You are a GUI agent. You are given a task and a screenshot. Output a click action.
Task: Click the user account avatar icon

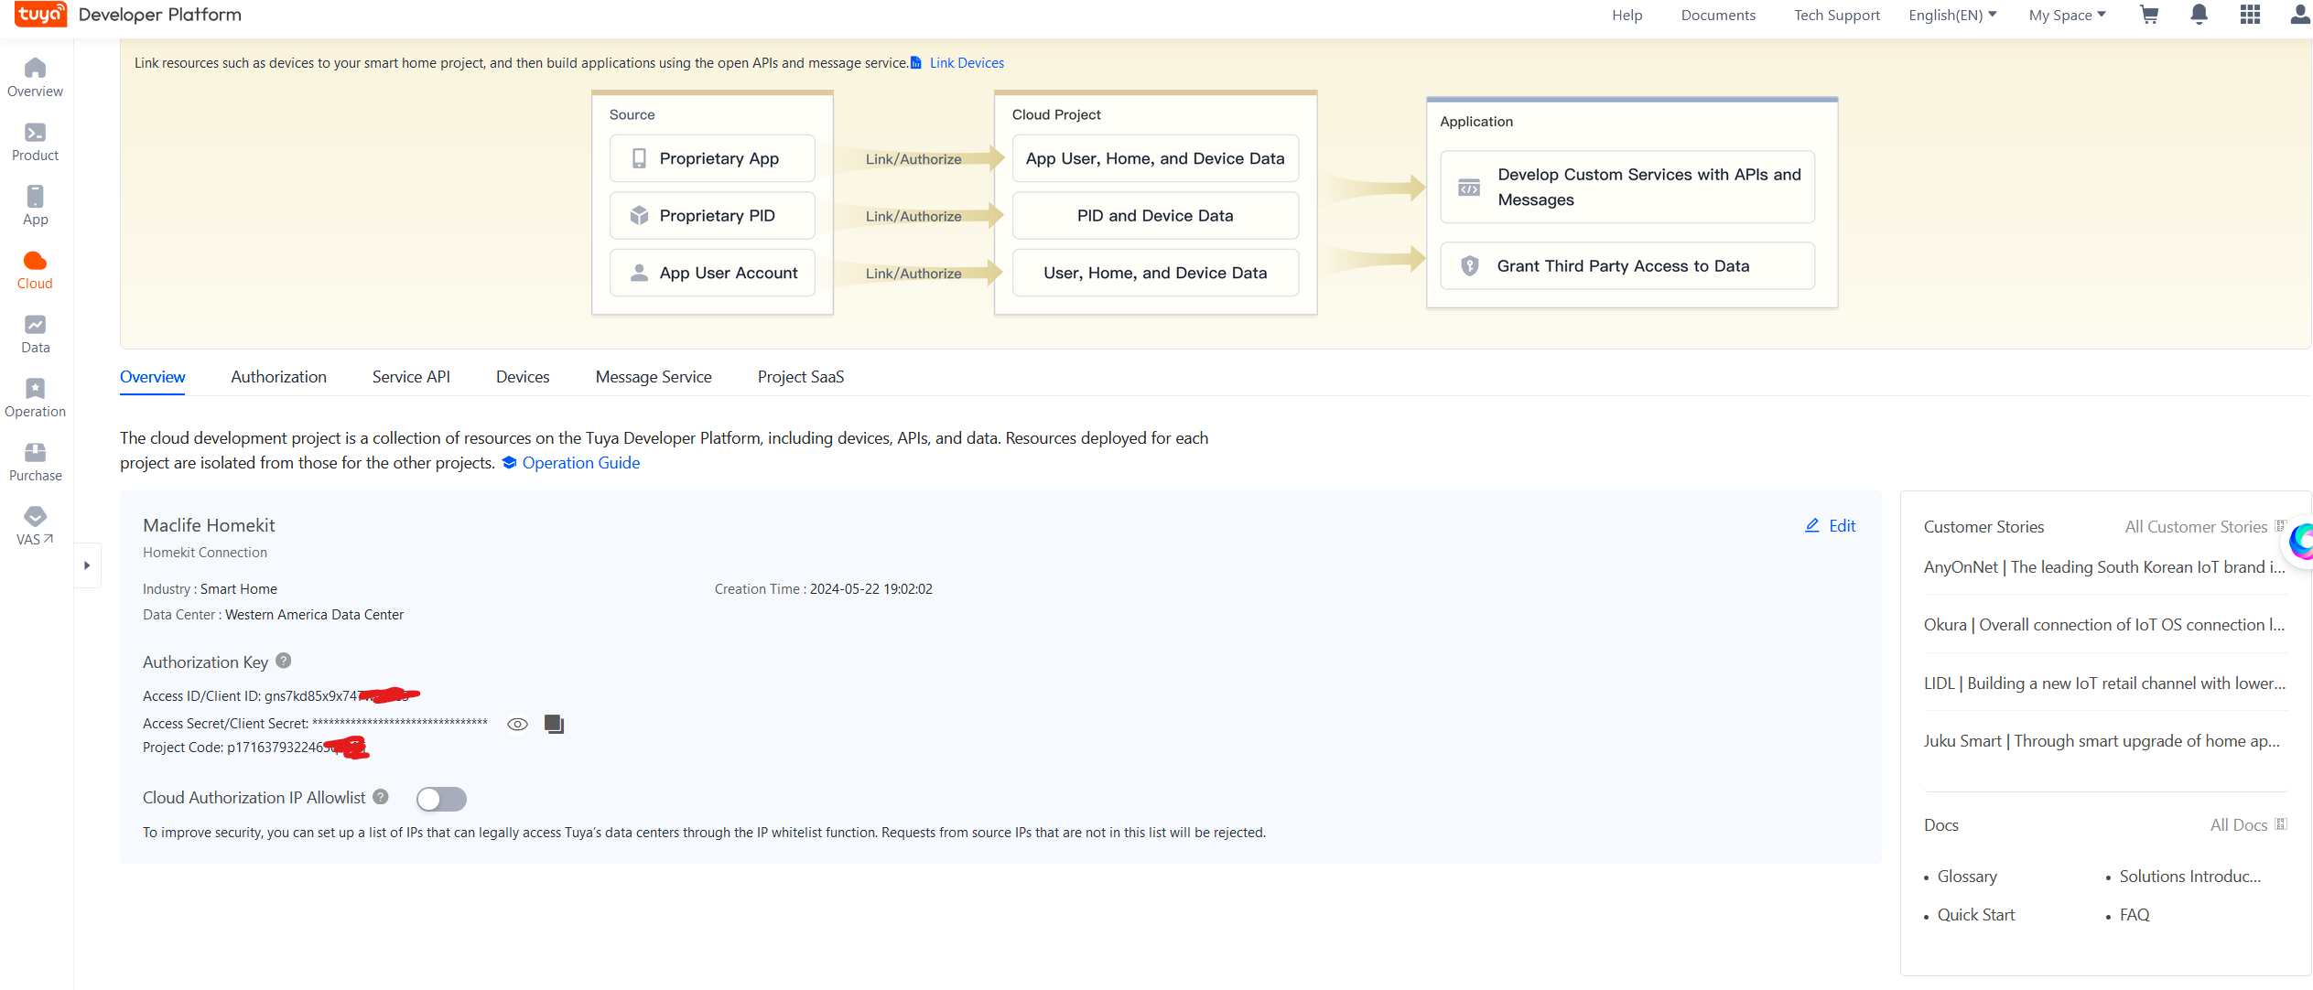click(x=2299, y=15)
